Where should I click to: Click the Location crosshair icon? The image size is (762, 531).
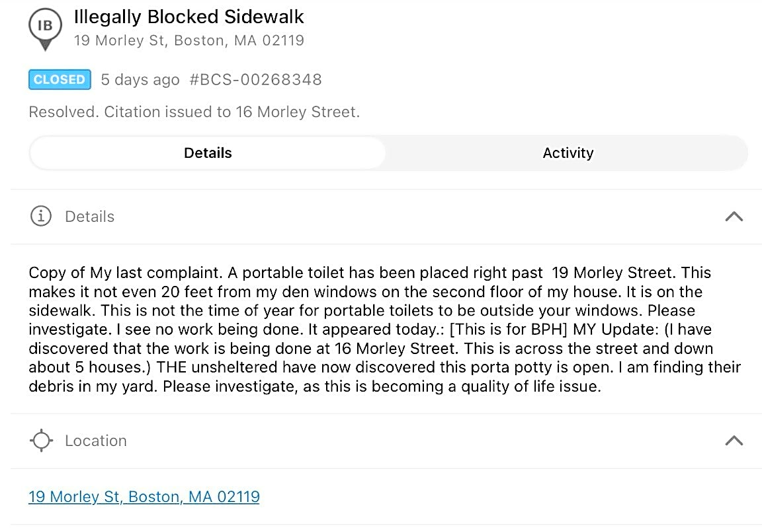pyautogui.click(x=41, y=441)
